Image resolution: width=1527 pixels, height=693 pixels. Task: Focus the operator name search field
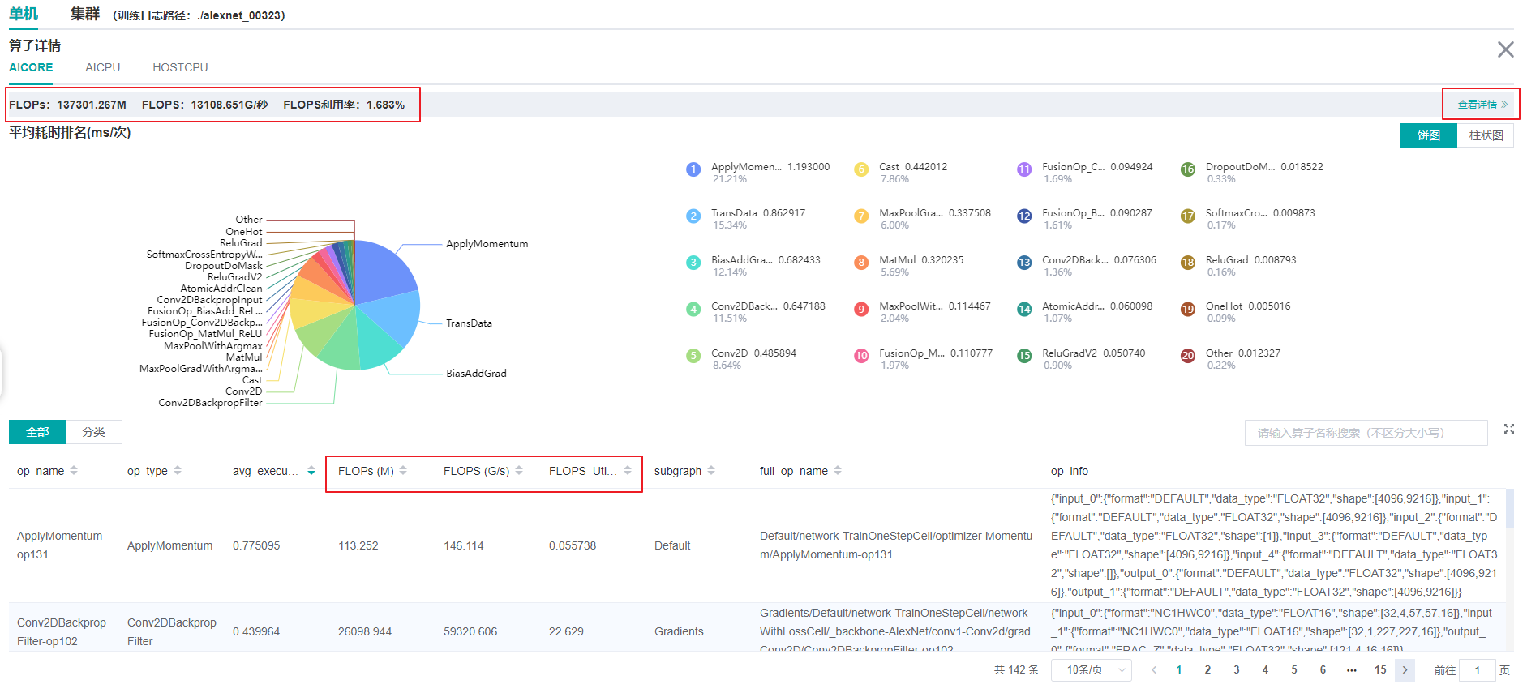point(1366,433)
